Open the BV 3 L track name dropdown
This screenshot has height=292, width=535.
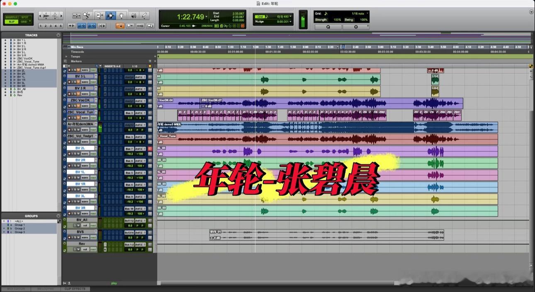[x=96, y=77]
